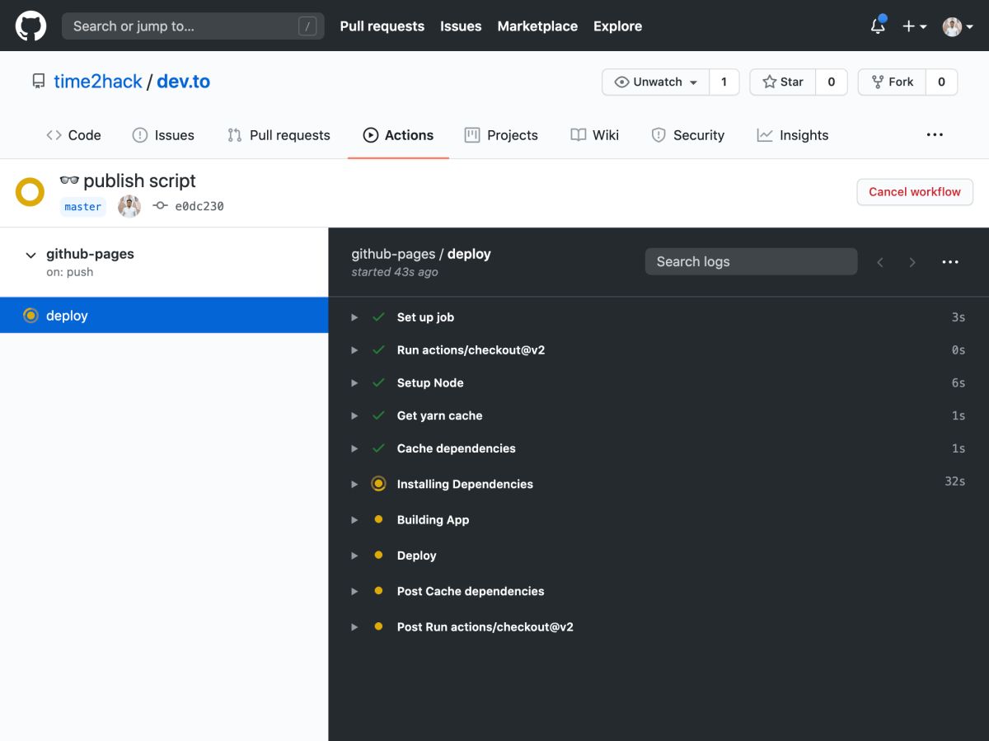Fork the repository
The height and width of the screenshot is (741, 989).
(x=893, y=82)
